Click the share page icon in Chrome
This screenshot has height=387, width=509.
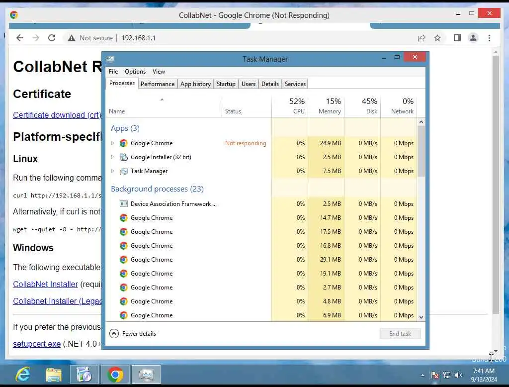(x=422, y=38)
